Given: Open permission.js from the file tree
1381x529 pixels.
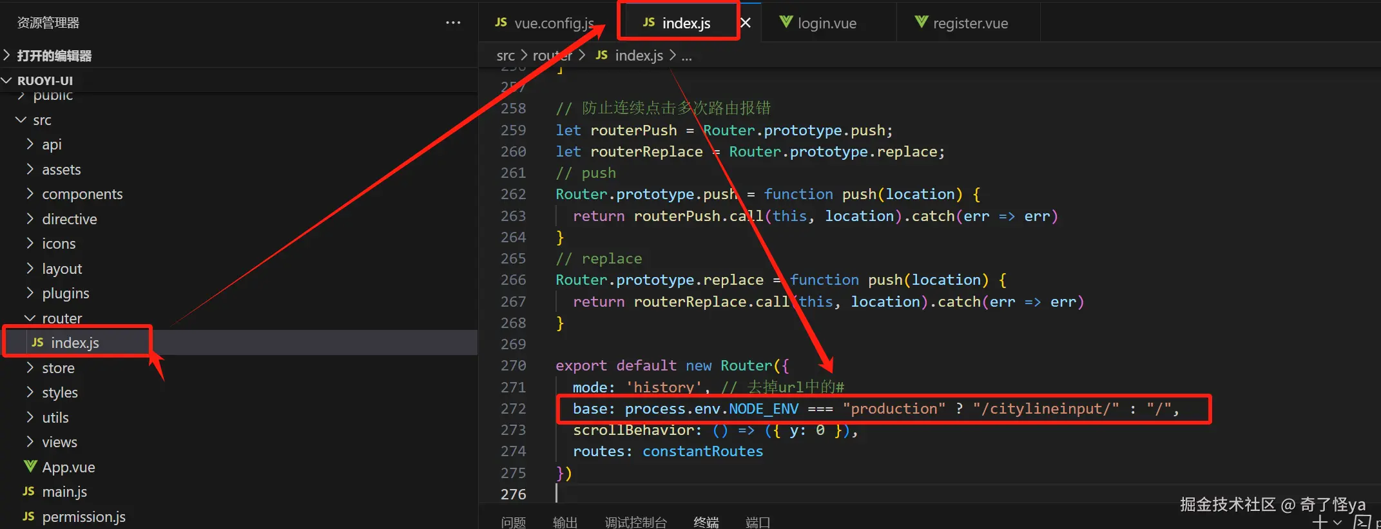Looking at the screenshot, I should (84, 517).
